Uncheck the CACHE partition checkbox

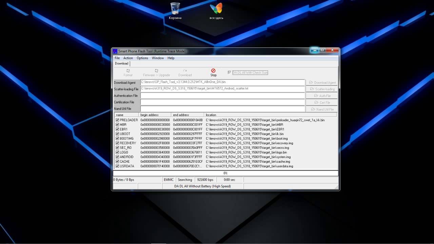pyautogui.click(x=117, y=162)
